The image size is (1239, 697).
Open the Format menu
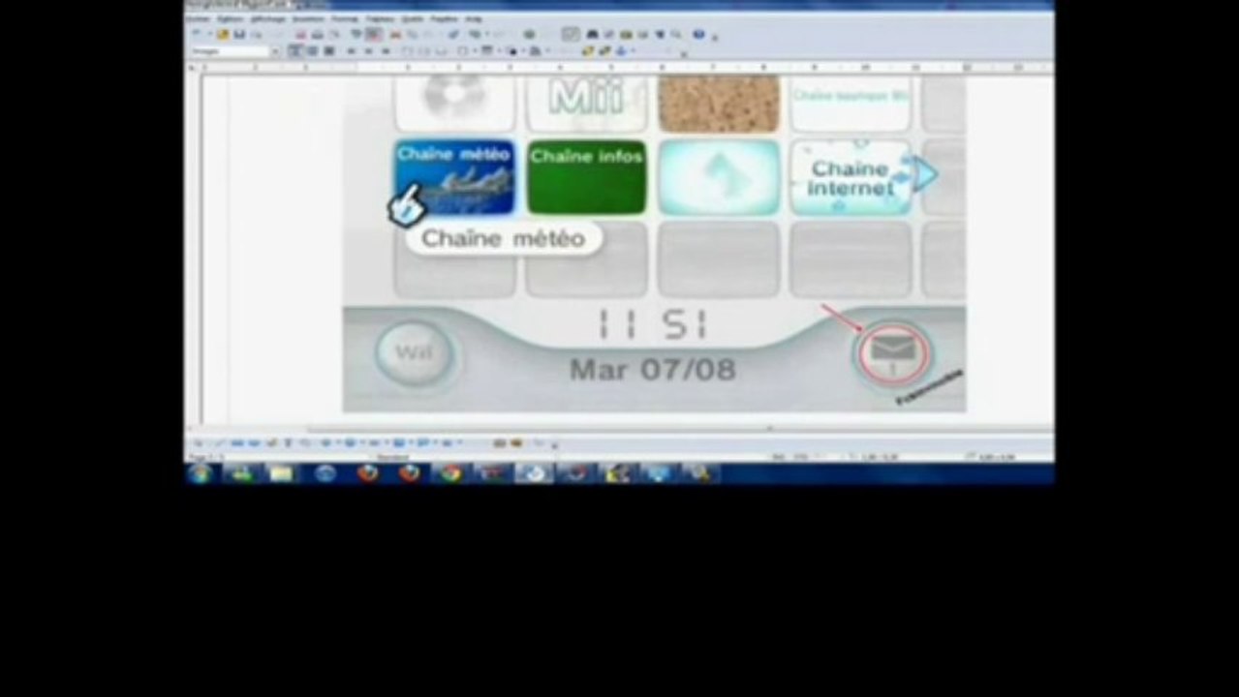[x=345, y=19]
